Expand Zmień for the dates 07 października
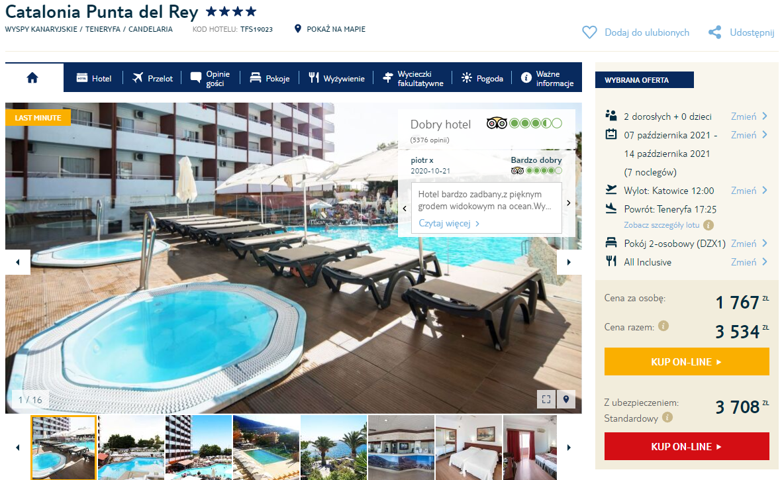The image size is (782, 480). point(749,135)
